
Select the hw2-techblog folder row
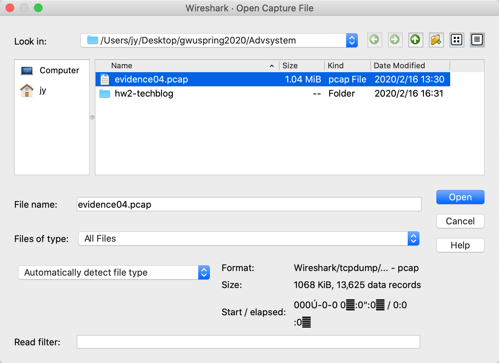(144, 94)
